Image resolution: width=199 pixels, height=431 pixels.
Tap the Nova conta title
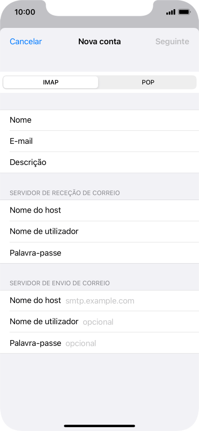[99, 41]
